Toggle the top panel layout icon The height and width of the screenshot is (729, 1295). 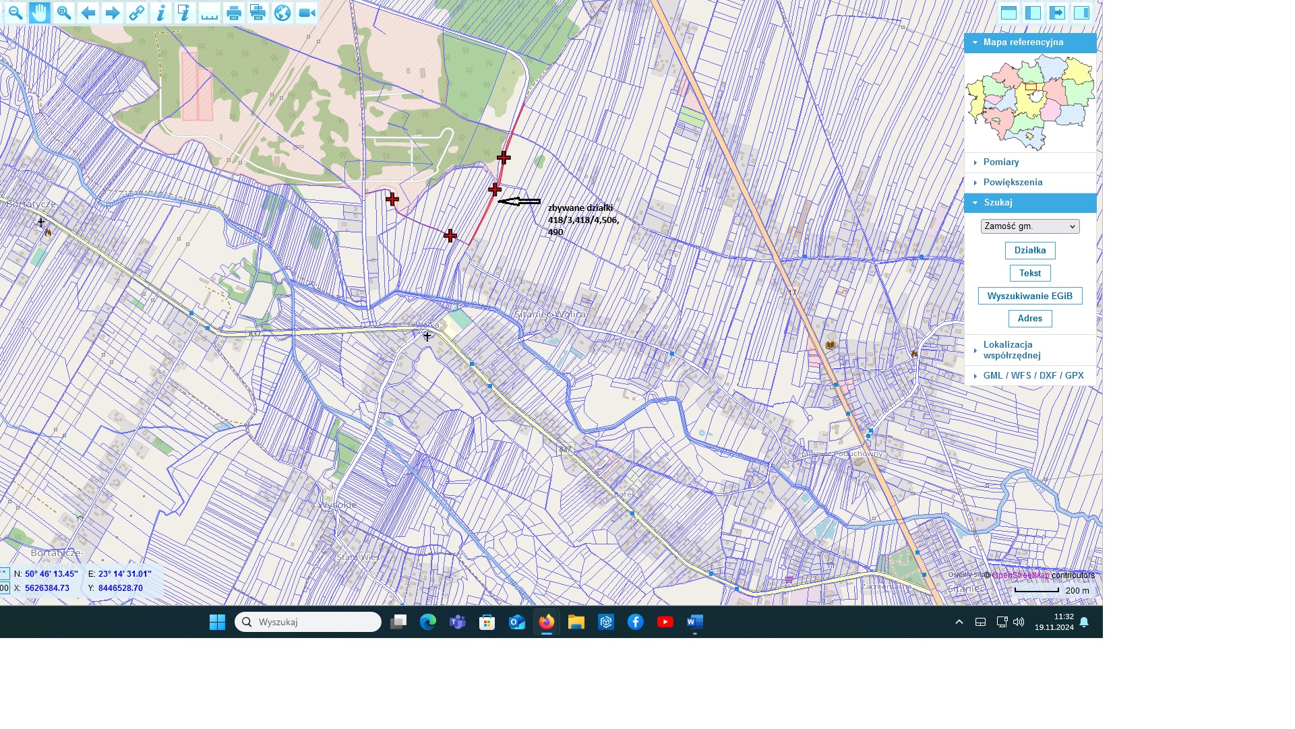(1008, 13)
